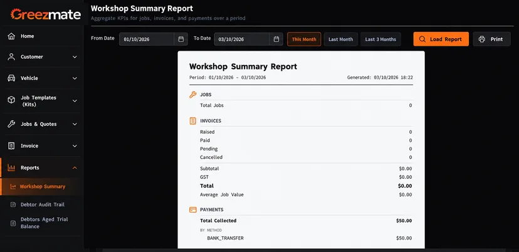Image resolution: width=519 pixels, height=252 pixels.
Task: Expand the Customer menu chevron
Action: point(75,57)
